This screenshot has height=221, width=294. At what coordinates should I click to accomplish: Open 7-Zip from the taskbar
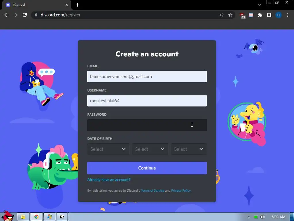click(62, 217)
